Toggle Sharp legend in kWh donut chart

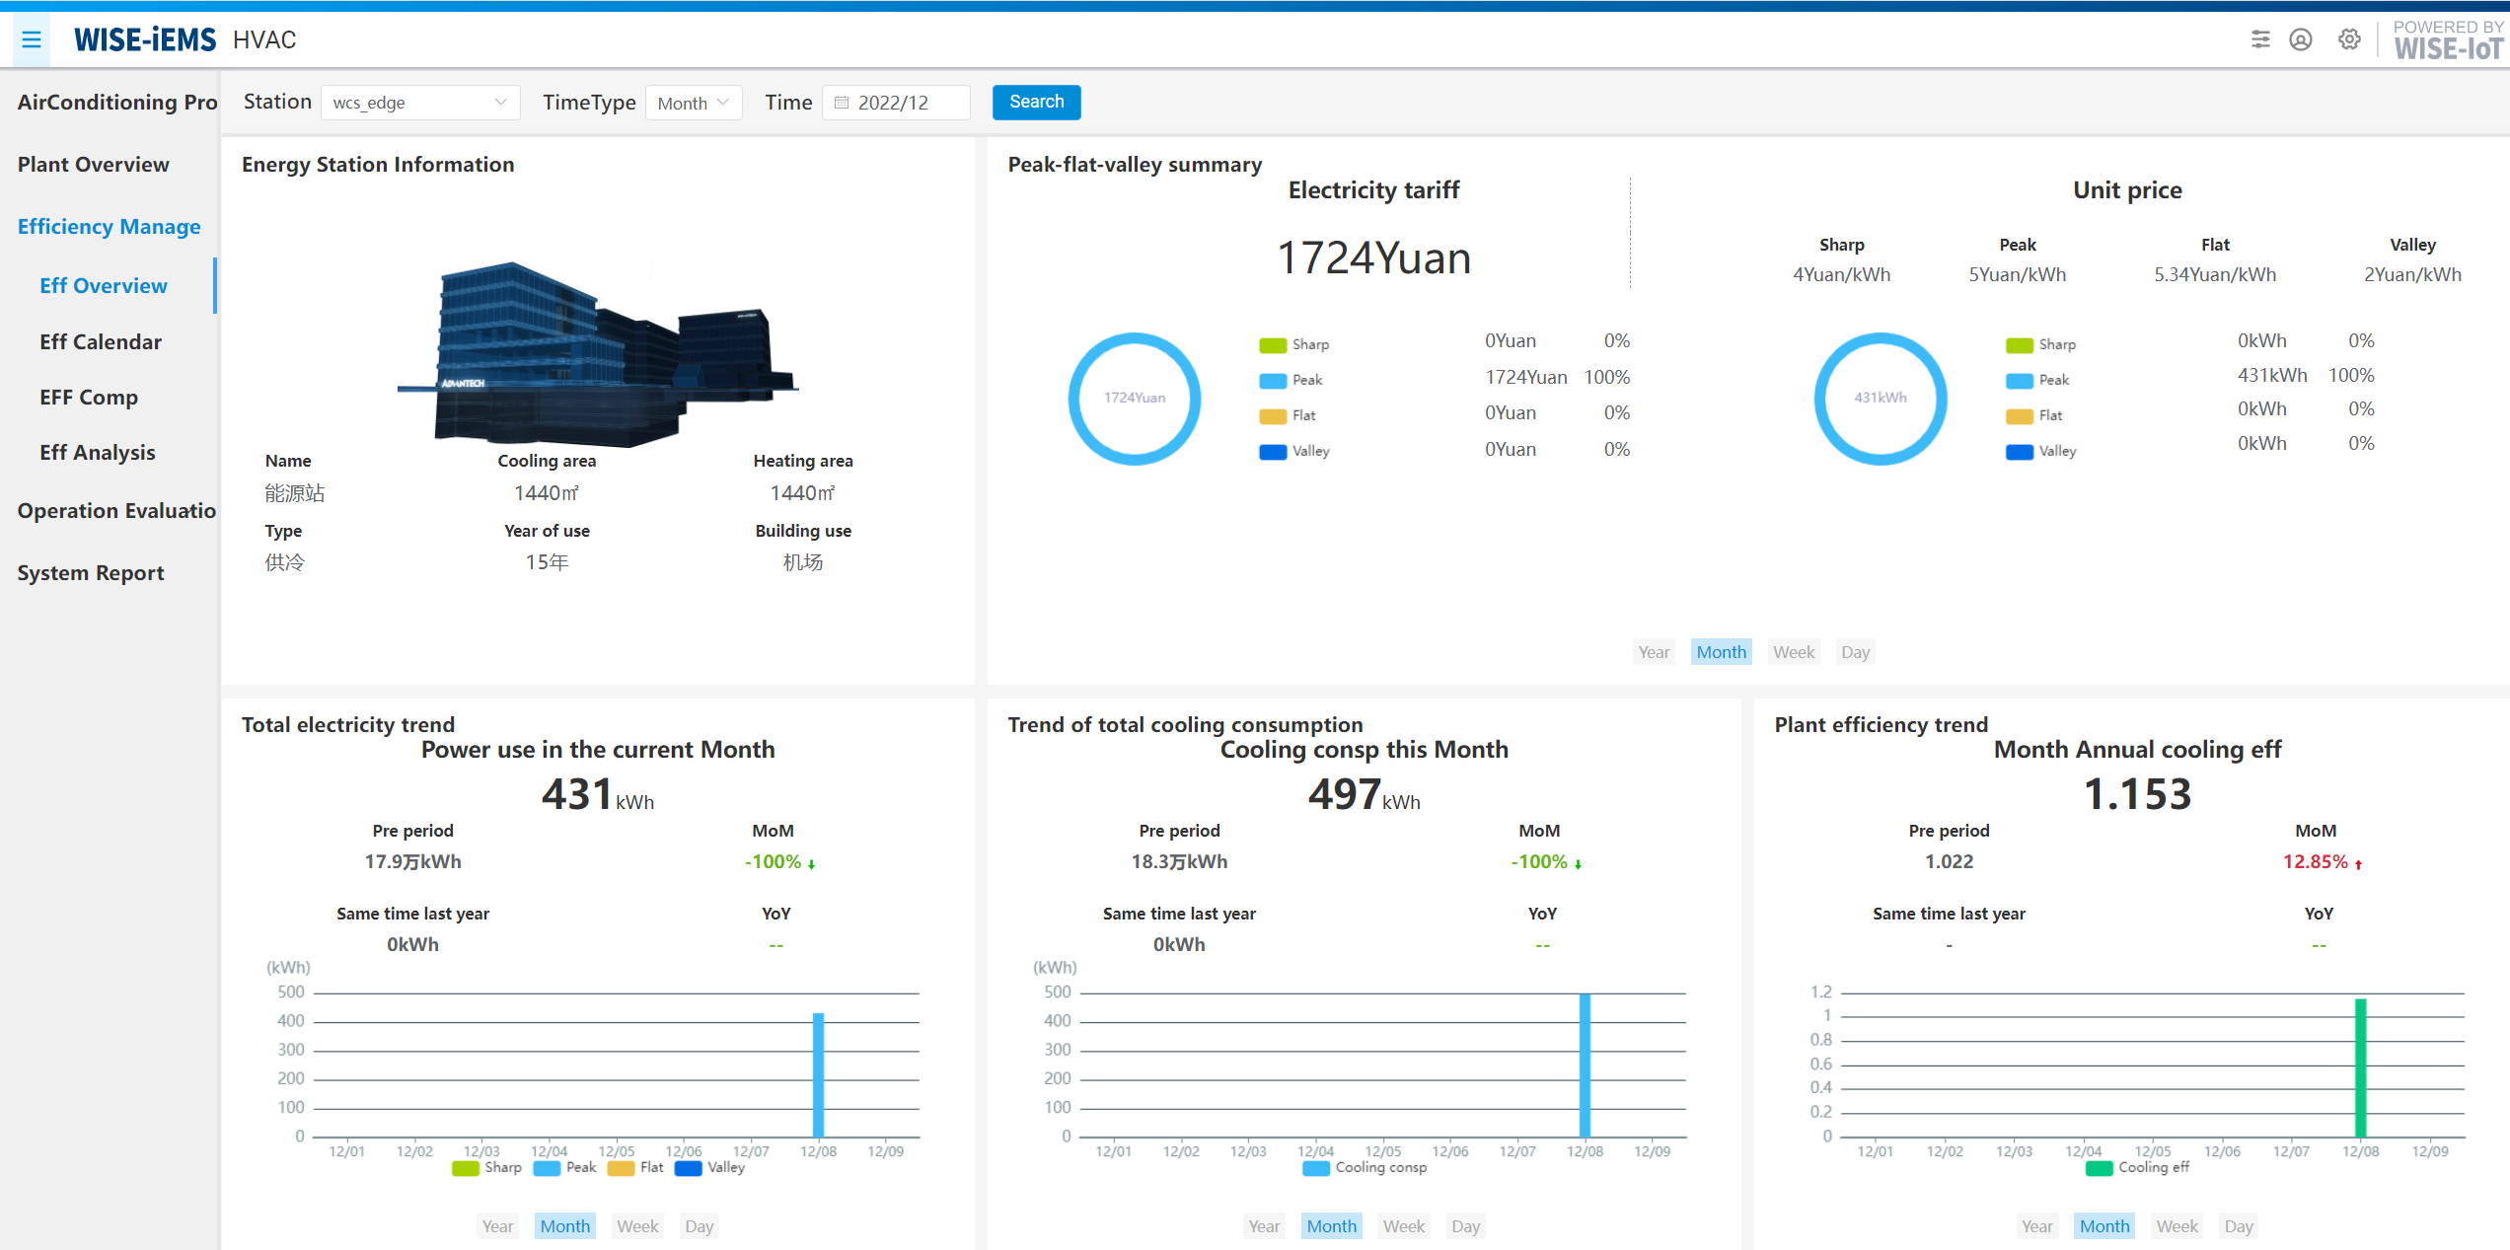[x=2040, y=344]
